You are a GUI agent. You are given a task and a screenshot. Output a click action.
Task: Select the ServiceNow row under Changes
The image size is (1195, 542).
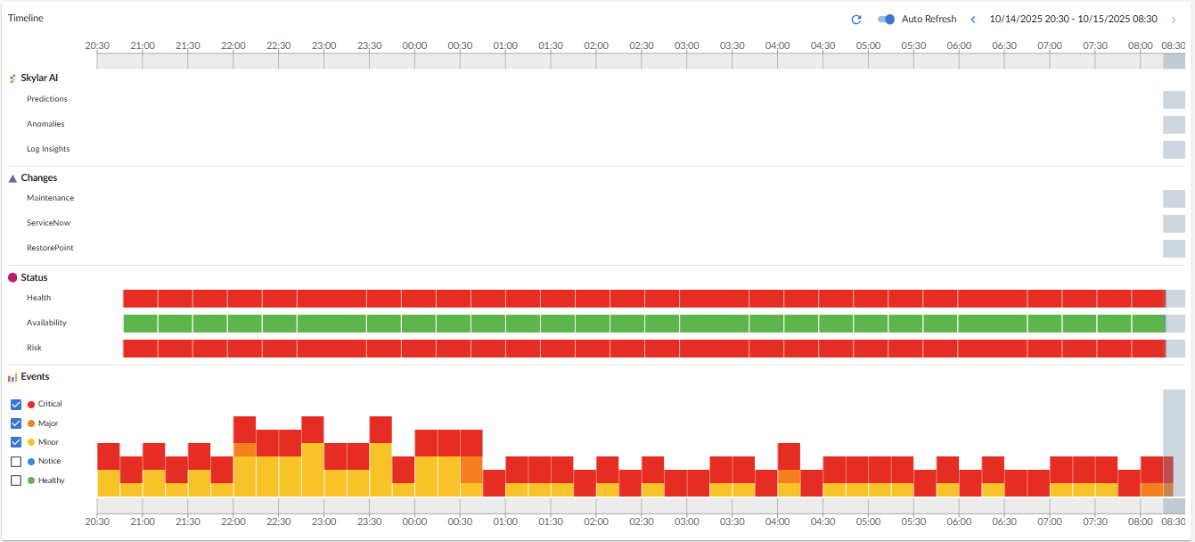pyautogui.click(x=48, y=223)
